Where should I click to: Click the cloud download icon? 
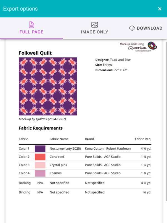click(132, 28)
